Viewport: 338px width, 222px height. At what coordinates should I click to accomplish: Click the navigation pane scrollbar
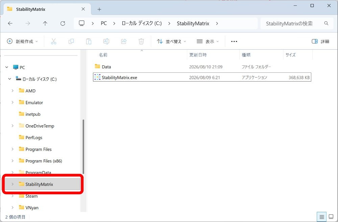pos(83,147)
